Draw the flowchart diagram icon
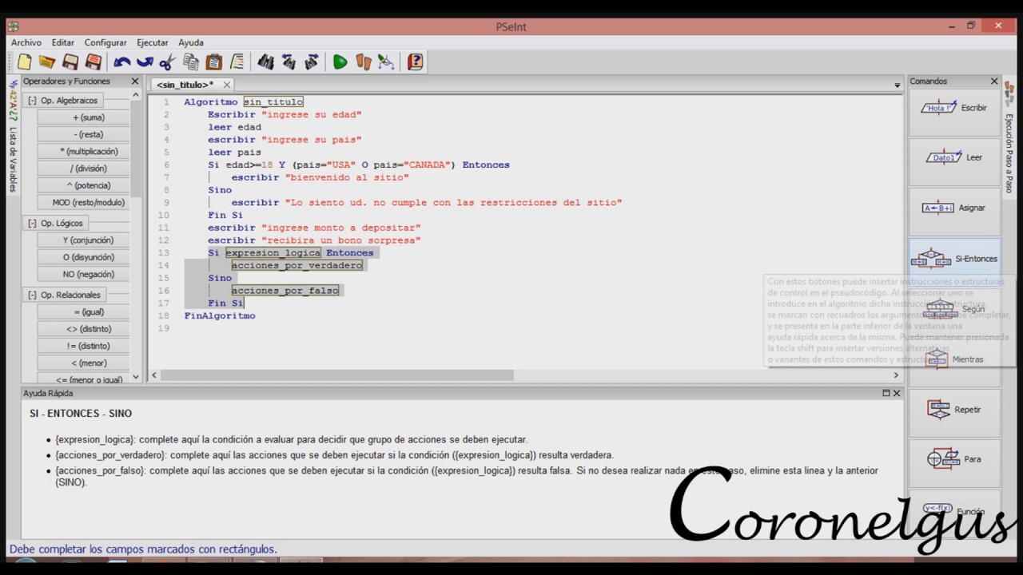This screenshot has width=1023, height=575. coord(386,61)
